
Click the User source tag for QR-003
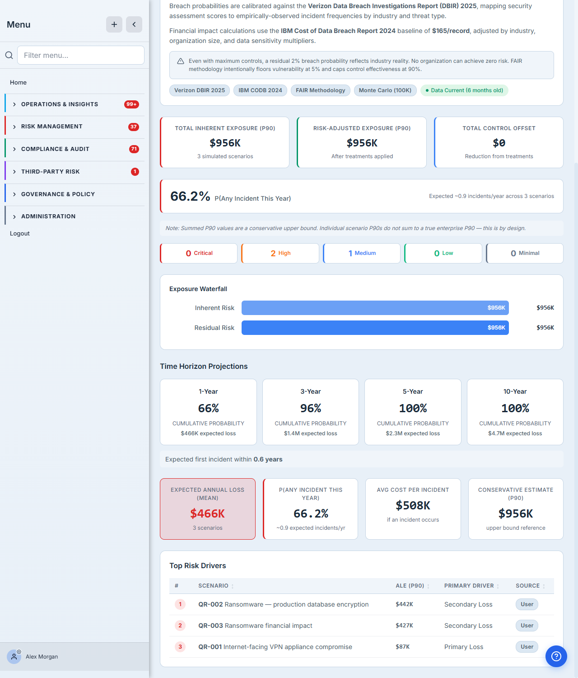(x=527, y=626)
